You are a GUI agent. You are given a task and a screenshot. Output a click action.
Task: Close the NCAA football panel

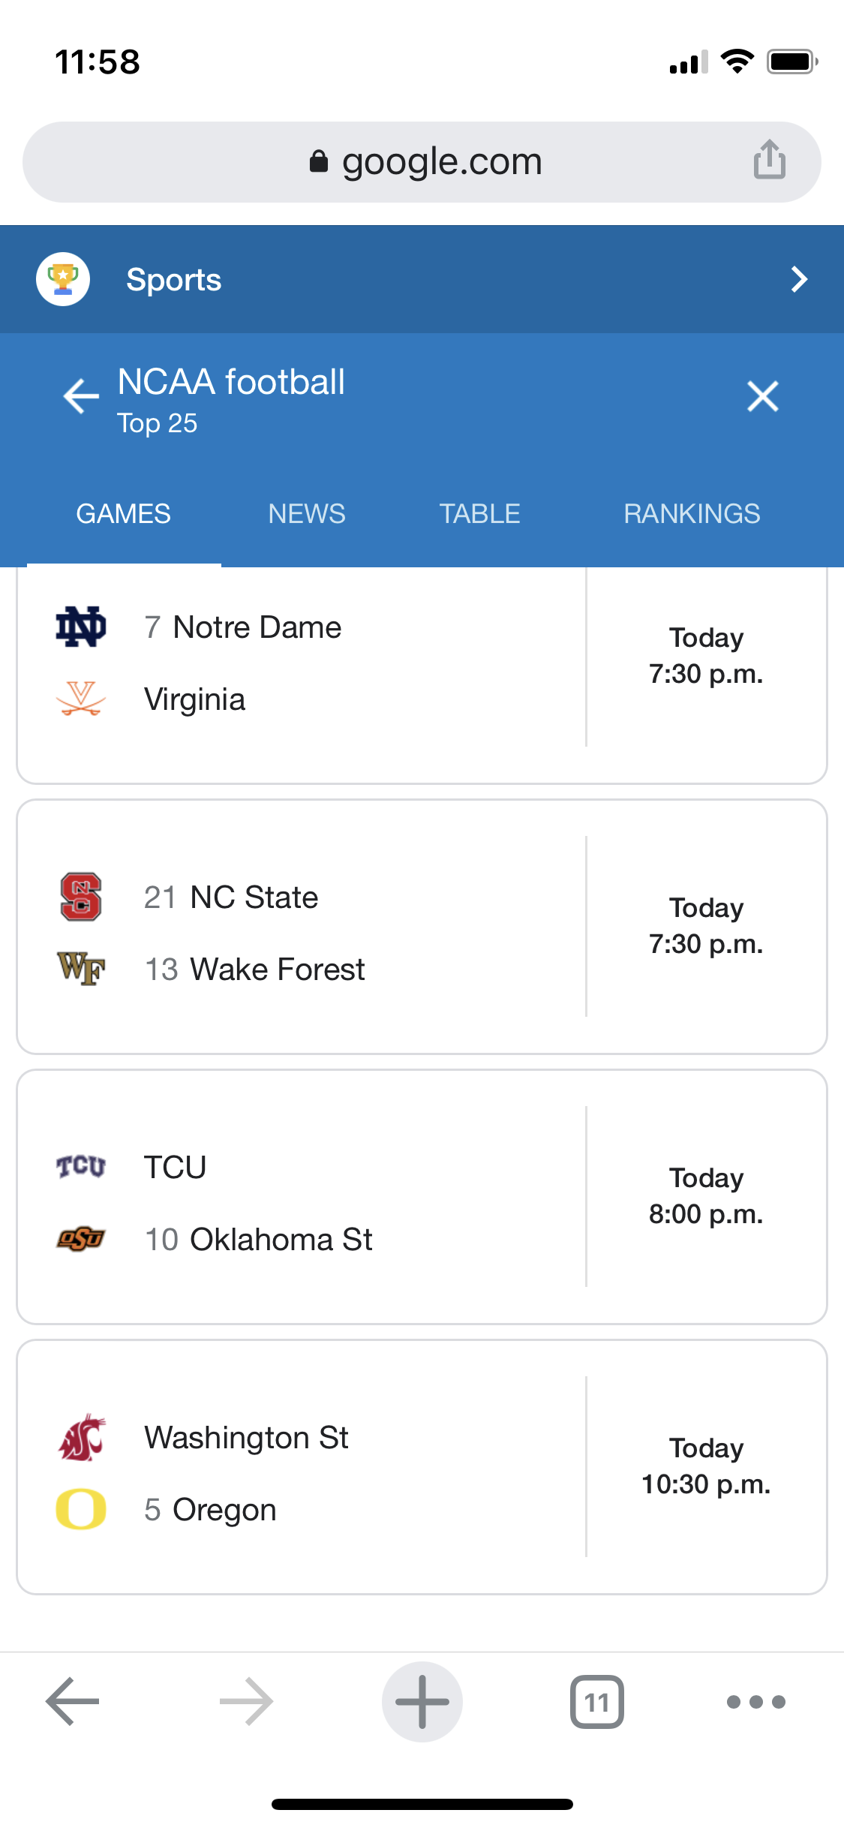coord(762,396)
